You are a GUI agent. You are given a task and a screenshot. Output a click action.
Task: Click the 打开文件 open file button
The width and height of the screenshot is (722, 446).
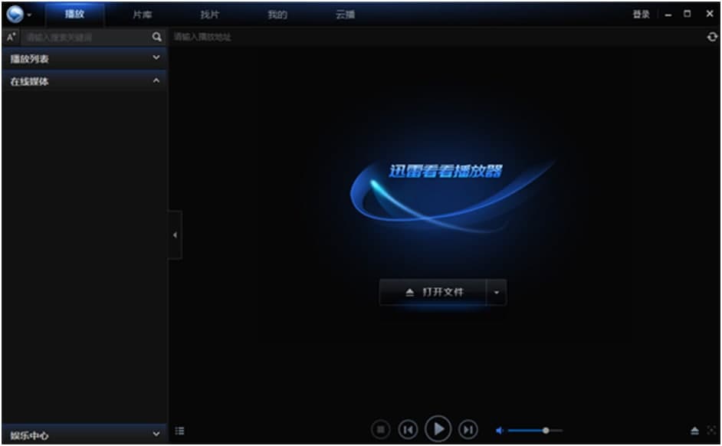click(x=435, y=292)
